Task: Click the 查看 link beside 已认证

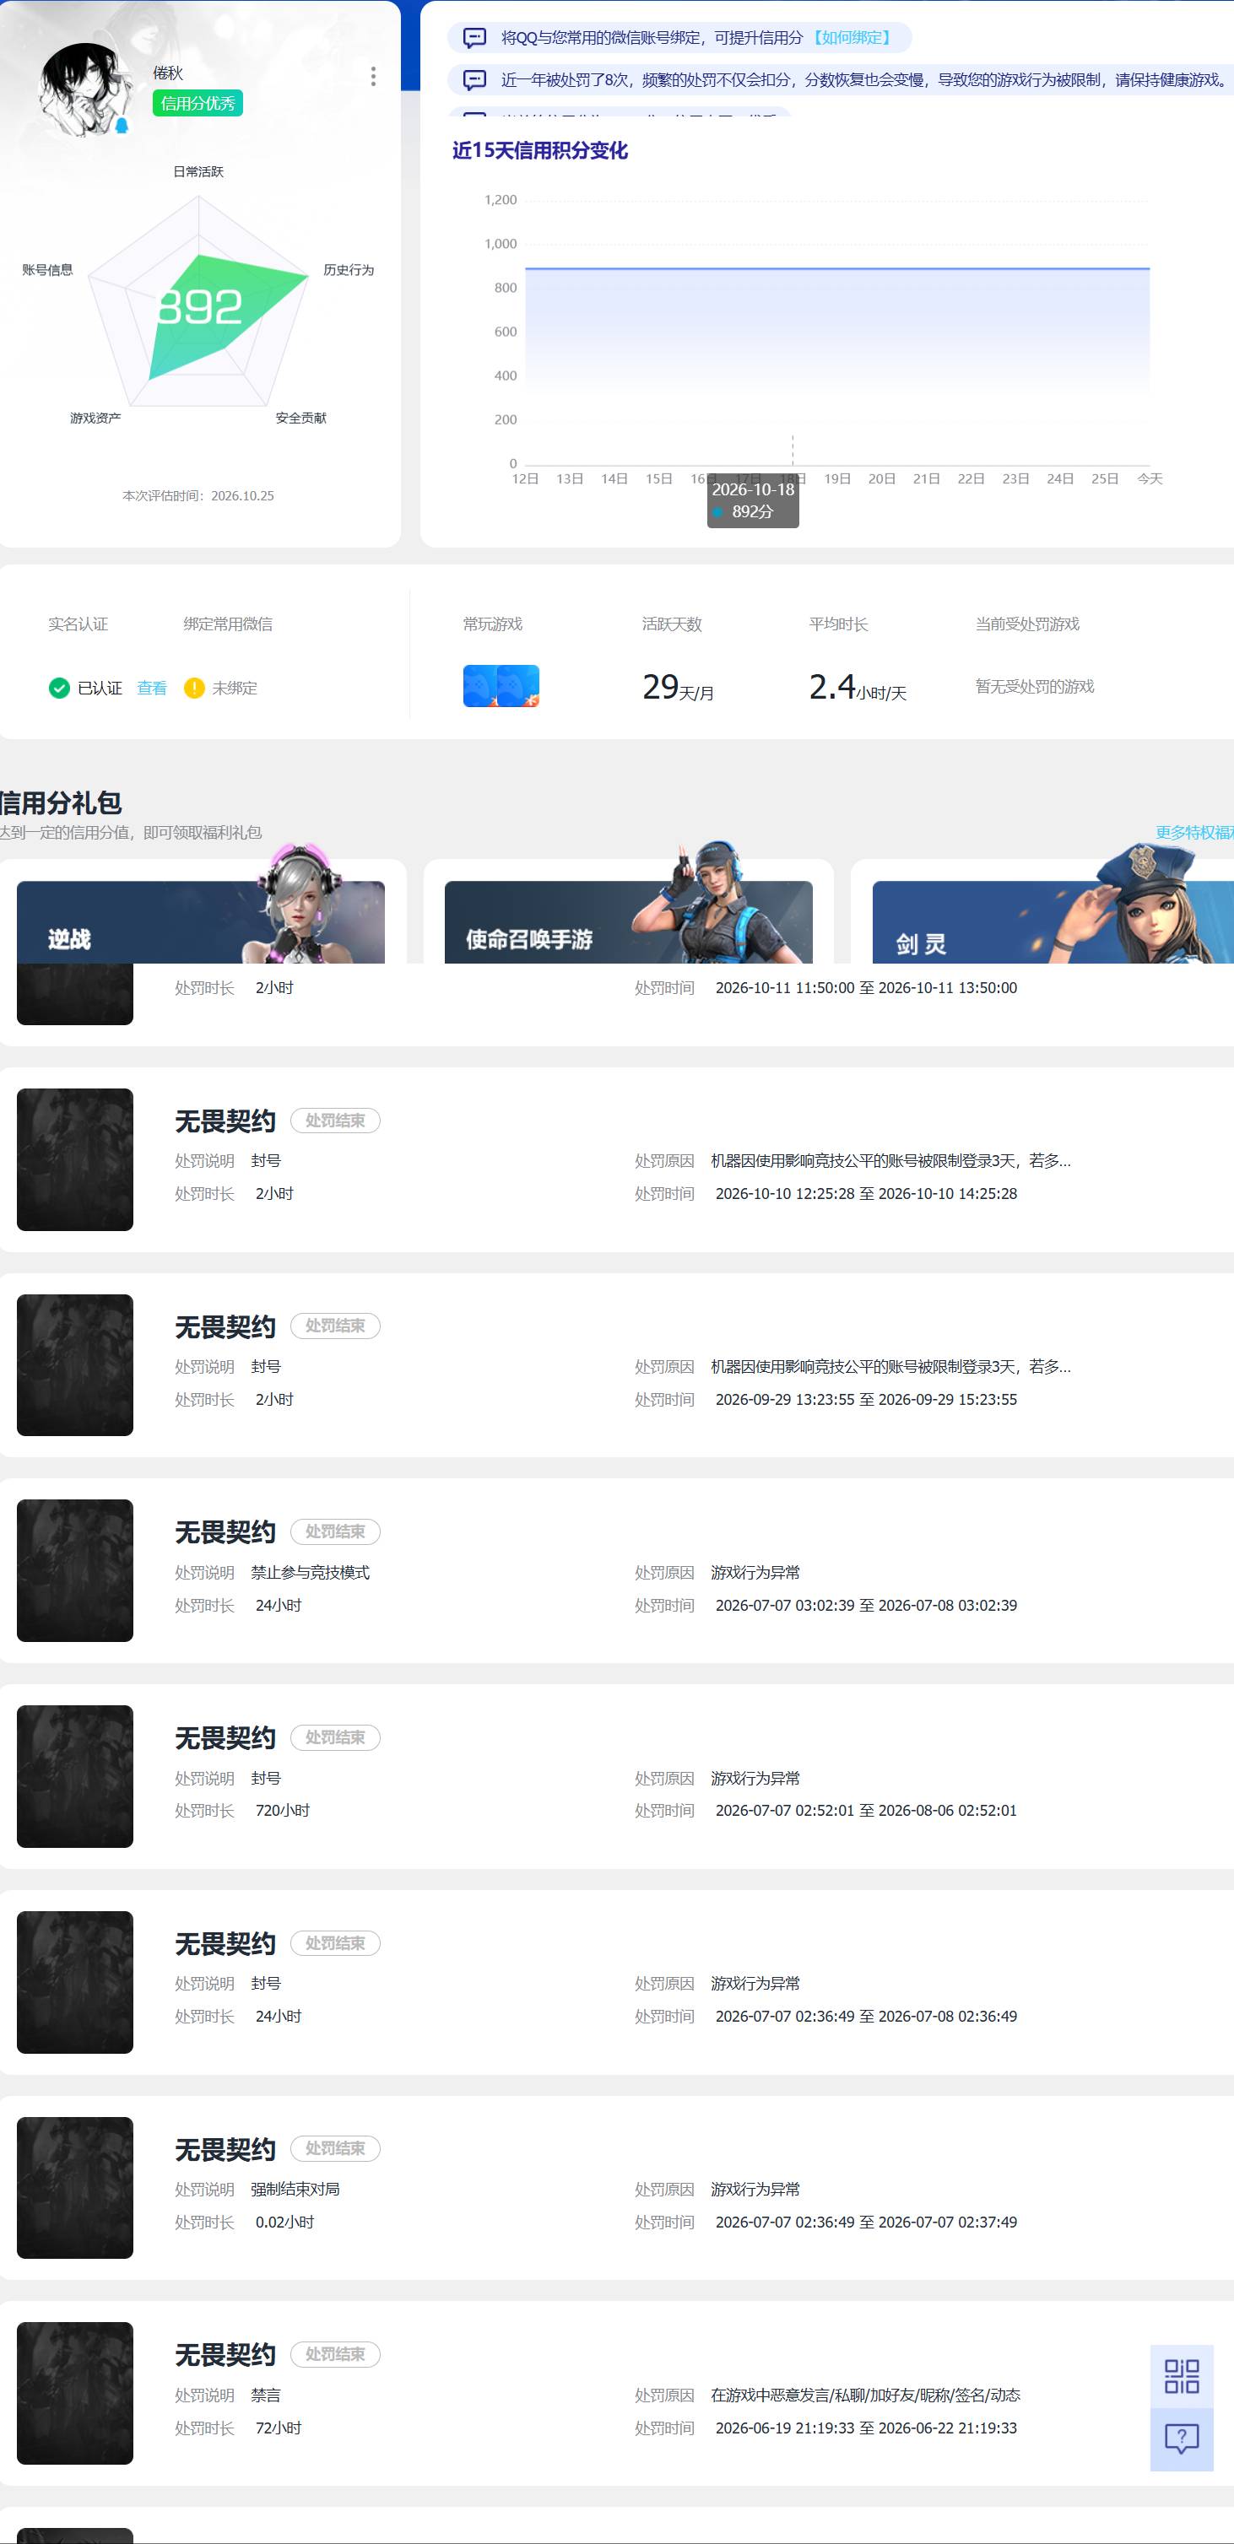Action: 152,689
